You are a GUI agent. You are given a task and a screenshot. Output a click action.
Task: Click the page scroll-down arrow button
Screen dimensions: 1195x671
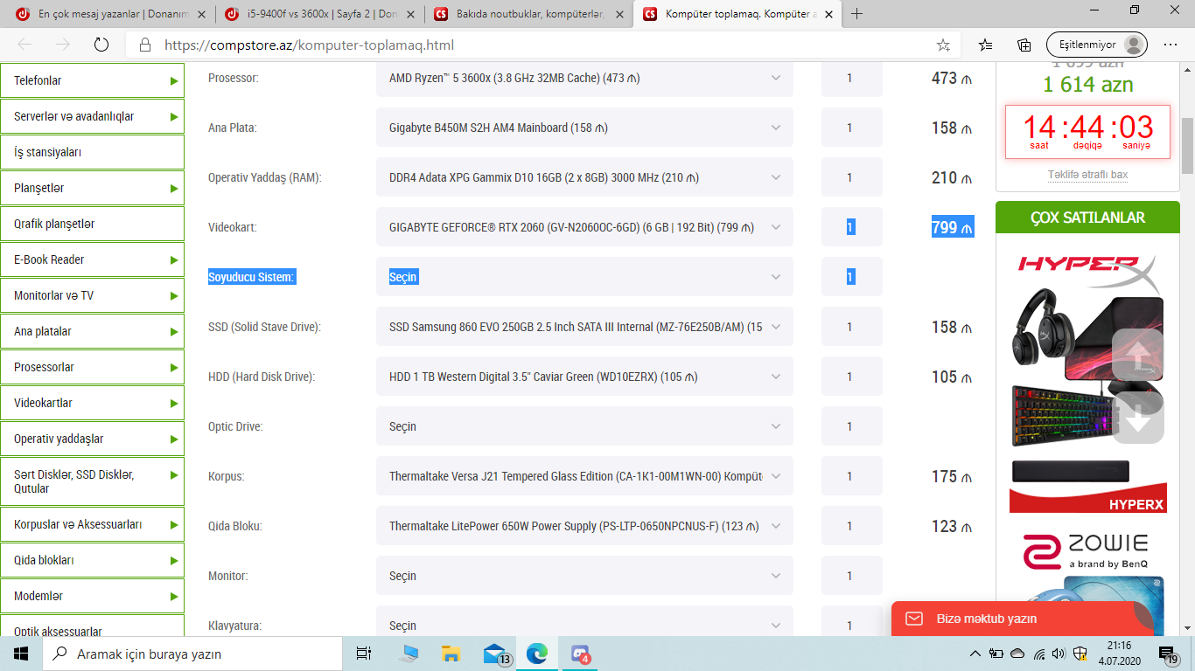point(1137,418)
